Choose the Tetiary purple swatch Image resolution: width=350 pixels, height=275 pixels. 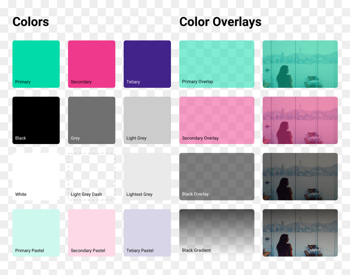coord(147,64)
